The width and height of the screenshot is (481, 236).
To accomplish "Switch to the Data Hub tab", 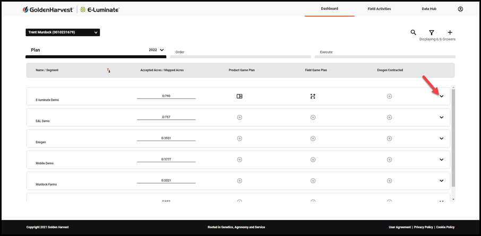I will (x=429, y=9).
